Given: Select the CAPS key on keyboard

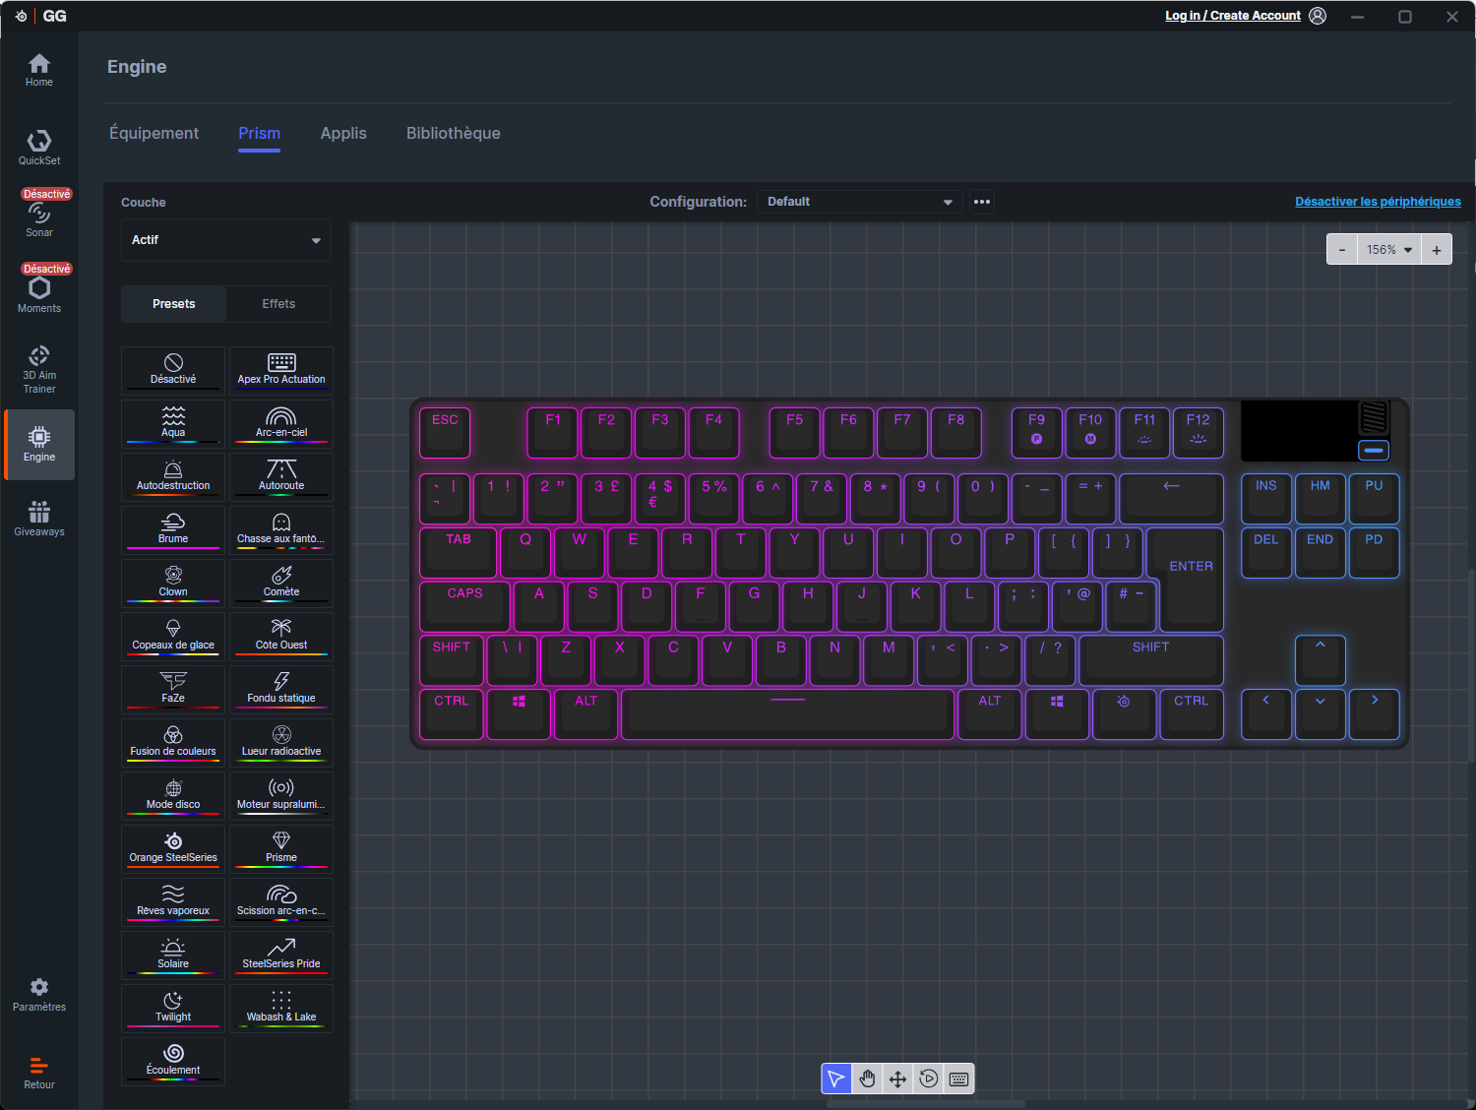Looking at the screenshot, I should [465, 606].
